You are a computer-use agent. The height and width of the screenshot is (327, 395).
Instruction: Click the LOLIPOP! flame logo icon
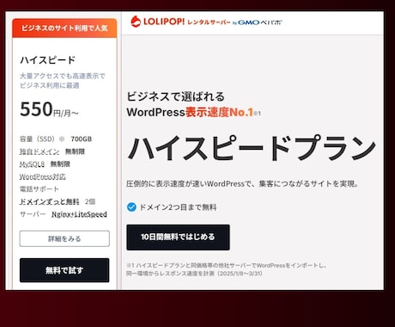click(136, 22)
